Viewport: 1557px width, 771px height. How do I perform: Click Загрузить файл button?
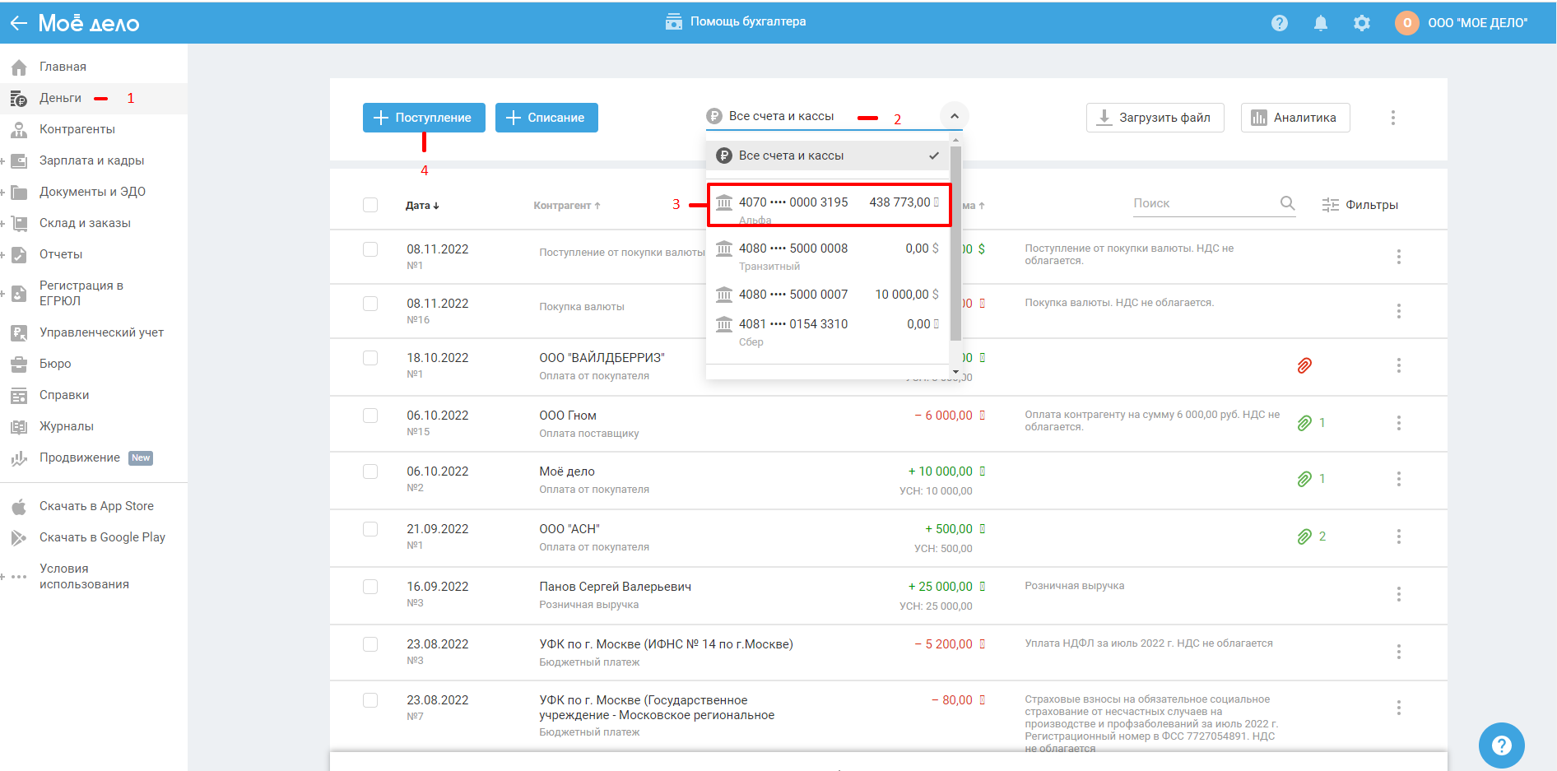click(x=1155, y=118)
